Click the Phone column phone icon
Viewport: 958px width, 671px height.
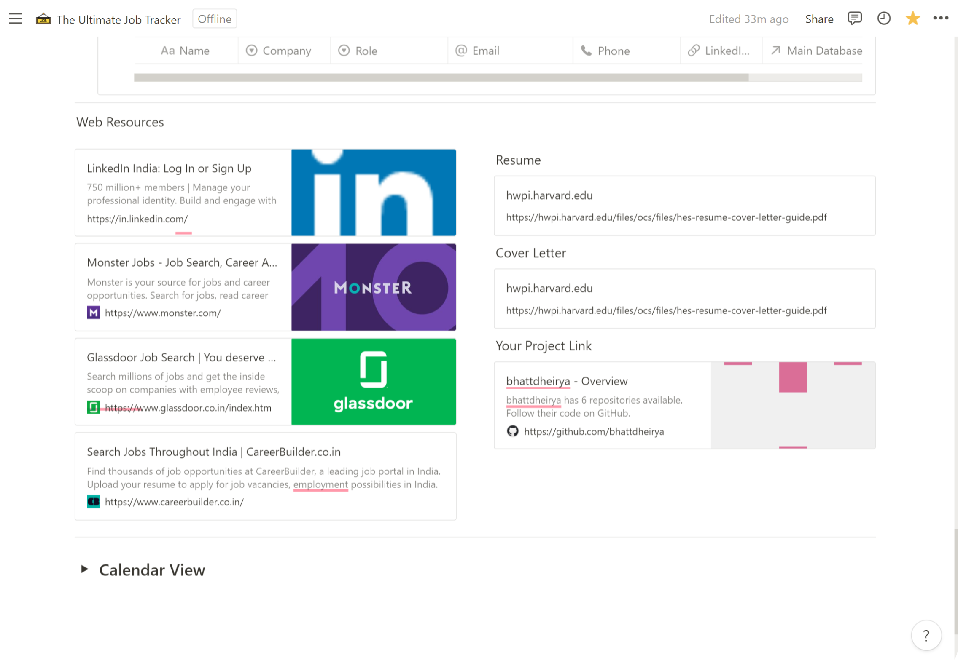click(x=586, y=51)
